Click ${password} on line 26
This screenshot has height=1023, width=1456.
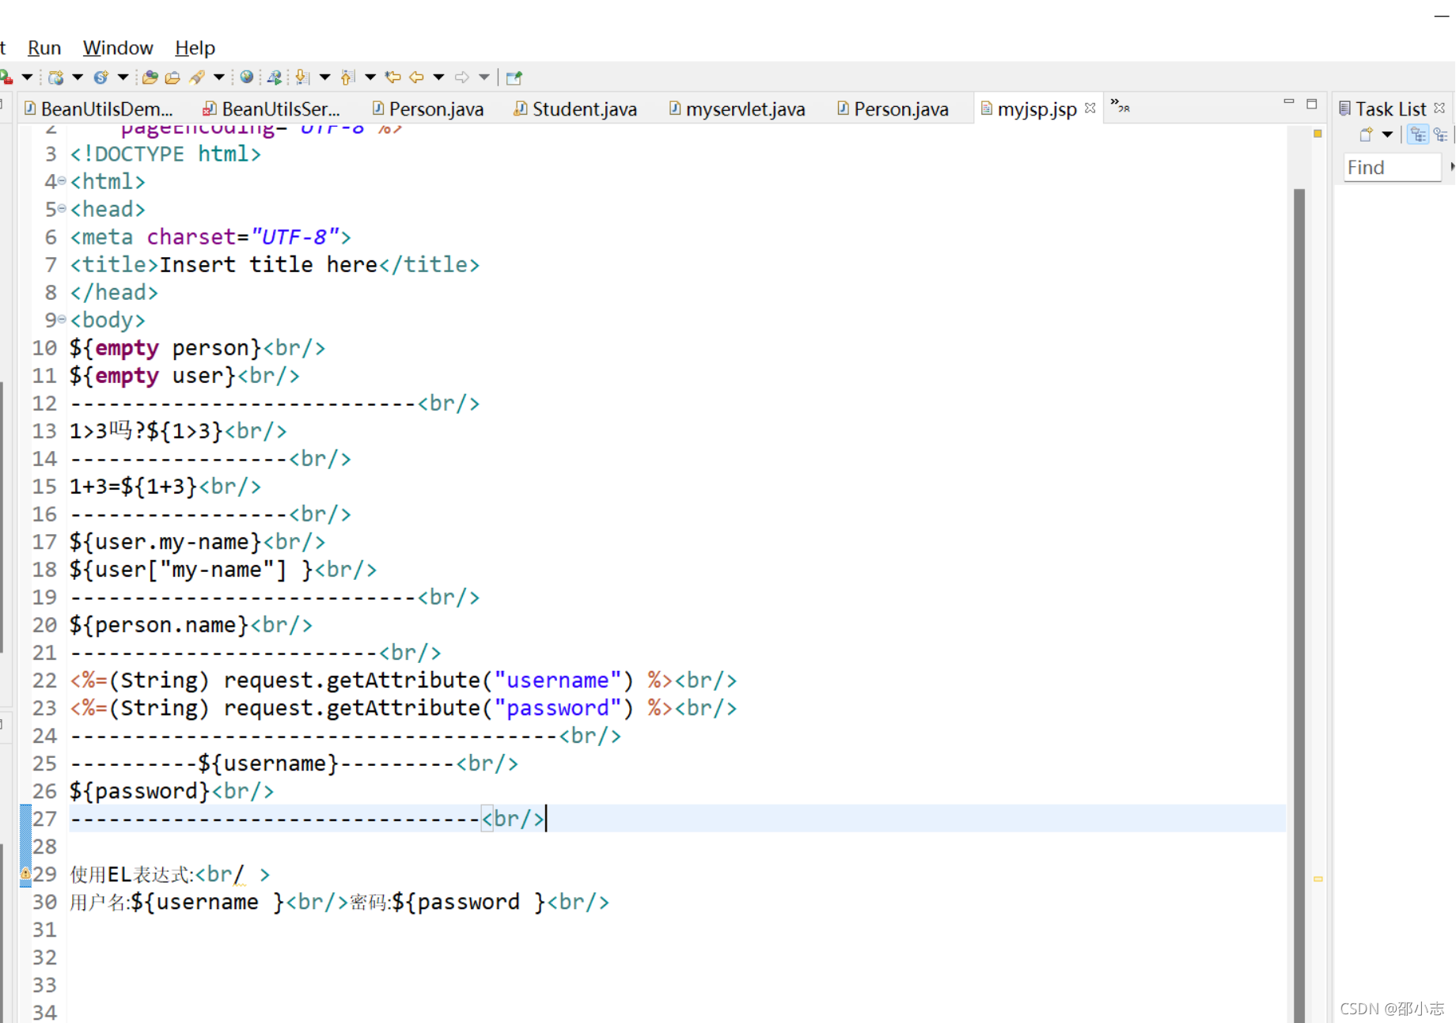tap(140, 791)
